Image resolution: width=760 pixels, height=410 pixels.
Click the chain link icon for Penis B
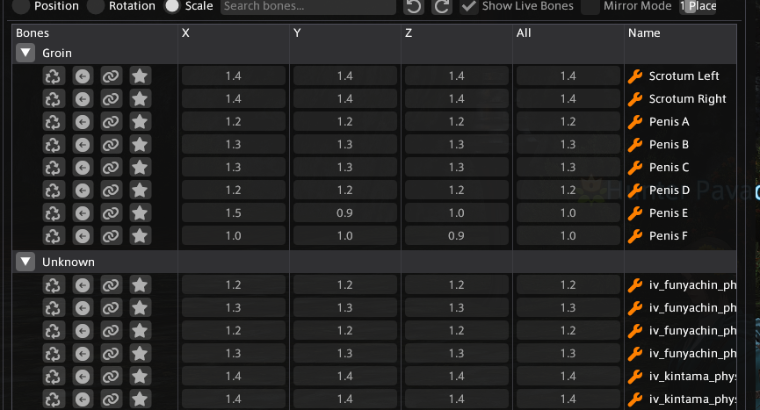(111, 144)
